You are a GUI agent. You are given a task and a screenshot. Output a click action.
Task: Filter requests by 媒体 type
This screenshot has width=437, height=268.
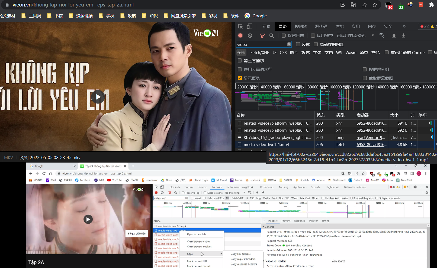[306, 52]
